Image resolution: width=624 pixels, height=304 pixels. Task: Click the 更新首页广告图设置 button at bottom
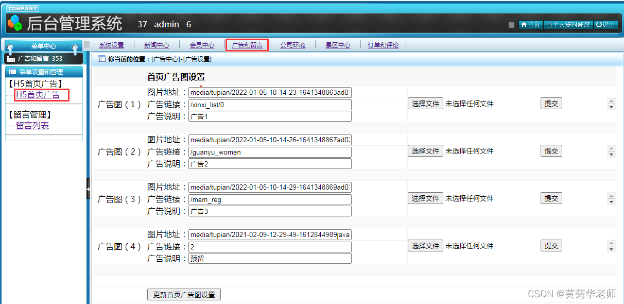[184, 294]
